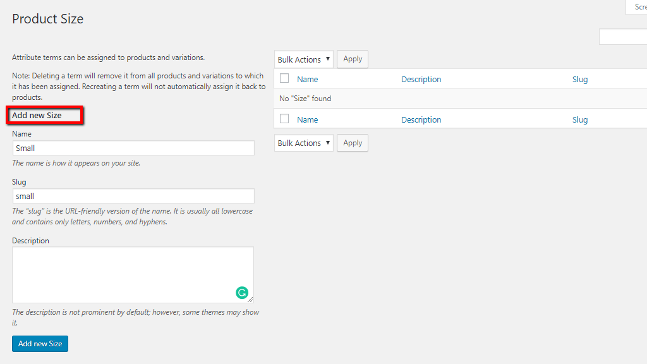
Task: Click Slug column link in table footer
Action: pyautogui.click(x=580, y=119)
